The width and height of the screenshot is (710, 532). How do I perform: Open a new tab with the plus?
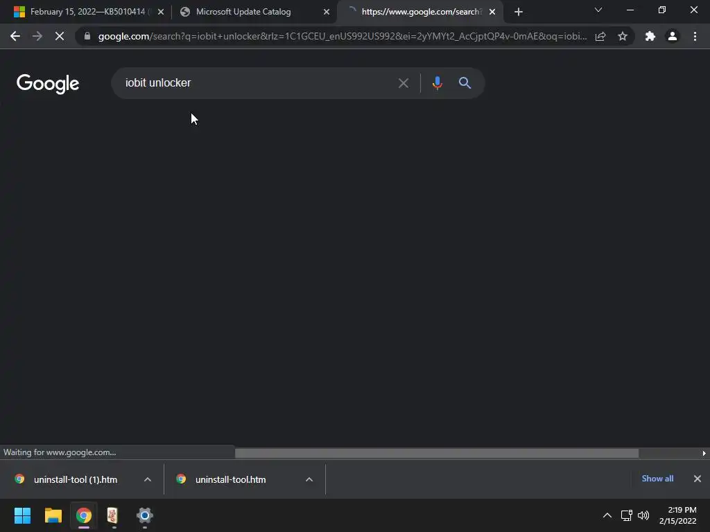pos(519,12)
